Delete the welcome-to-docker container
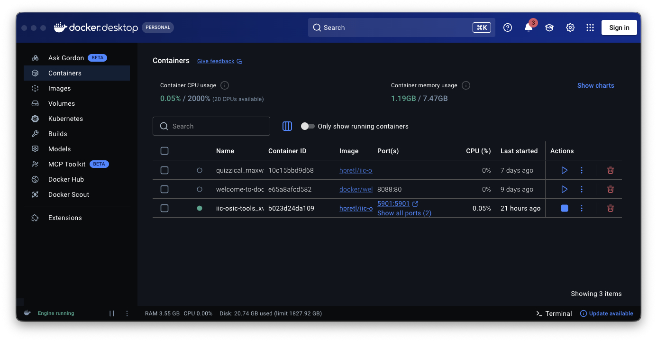 [x=611, y=189]
